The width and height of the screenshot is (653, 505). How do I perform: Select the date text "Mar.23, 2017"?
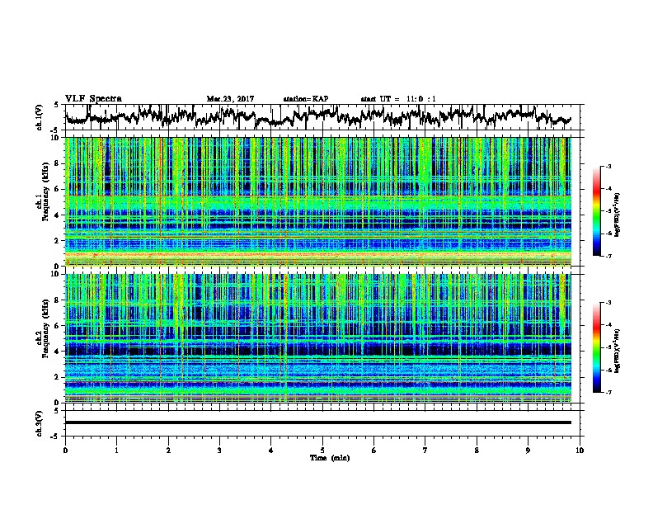(230, 99)
